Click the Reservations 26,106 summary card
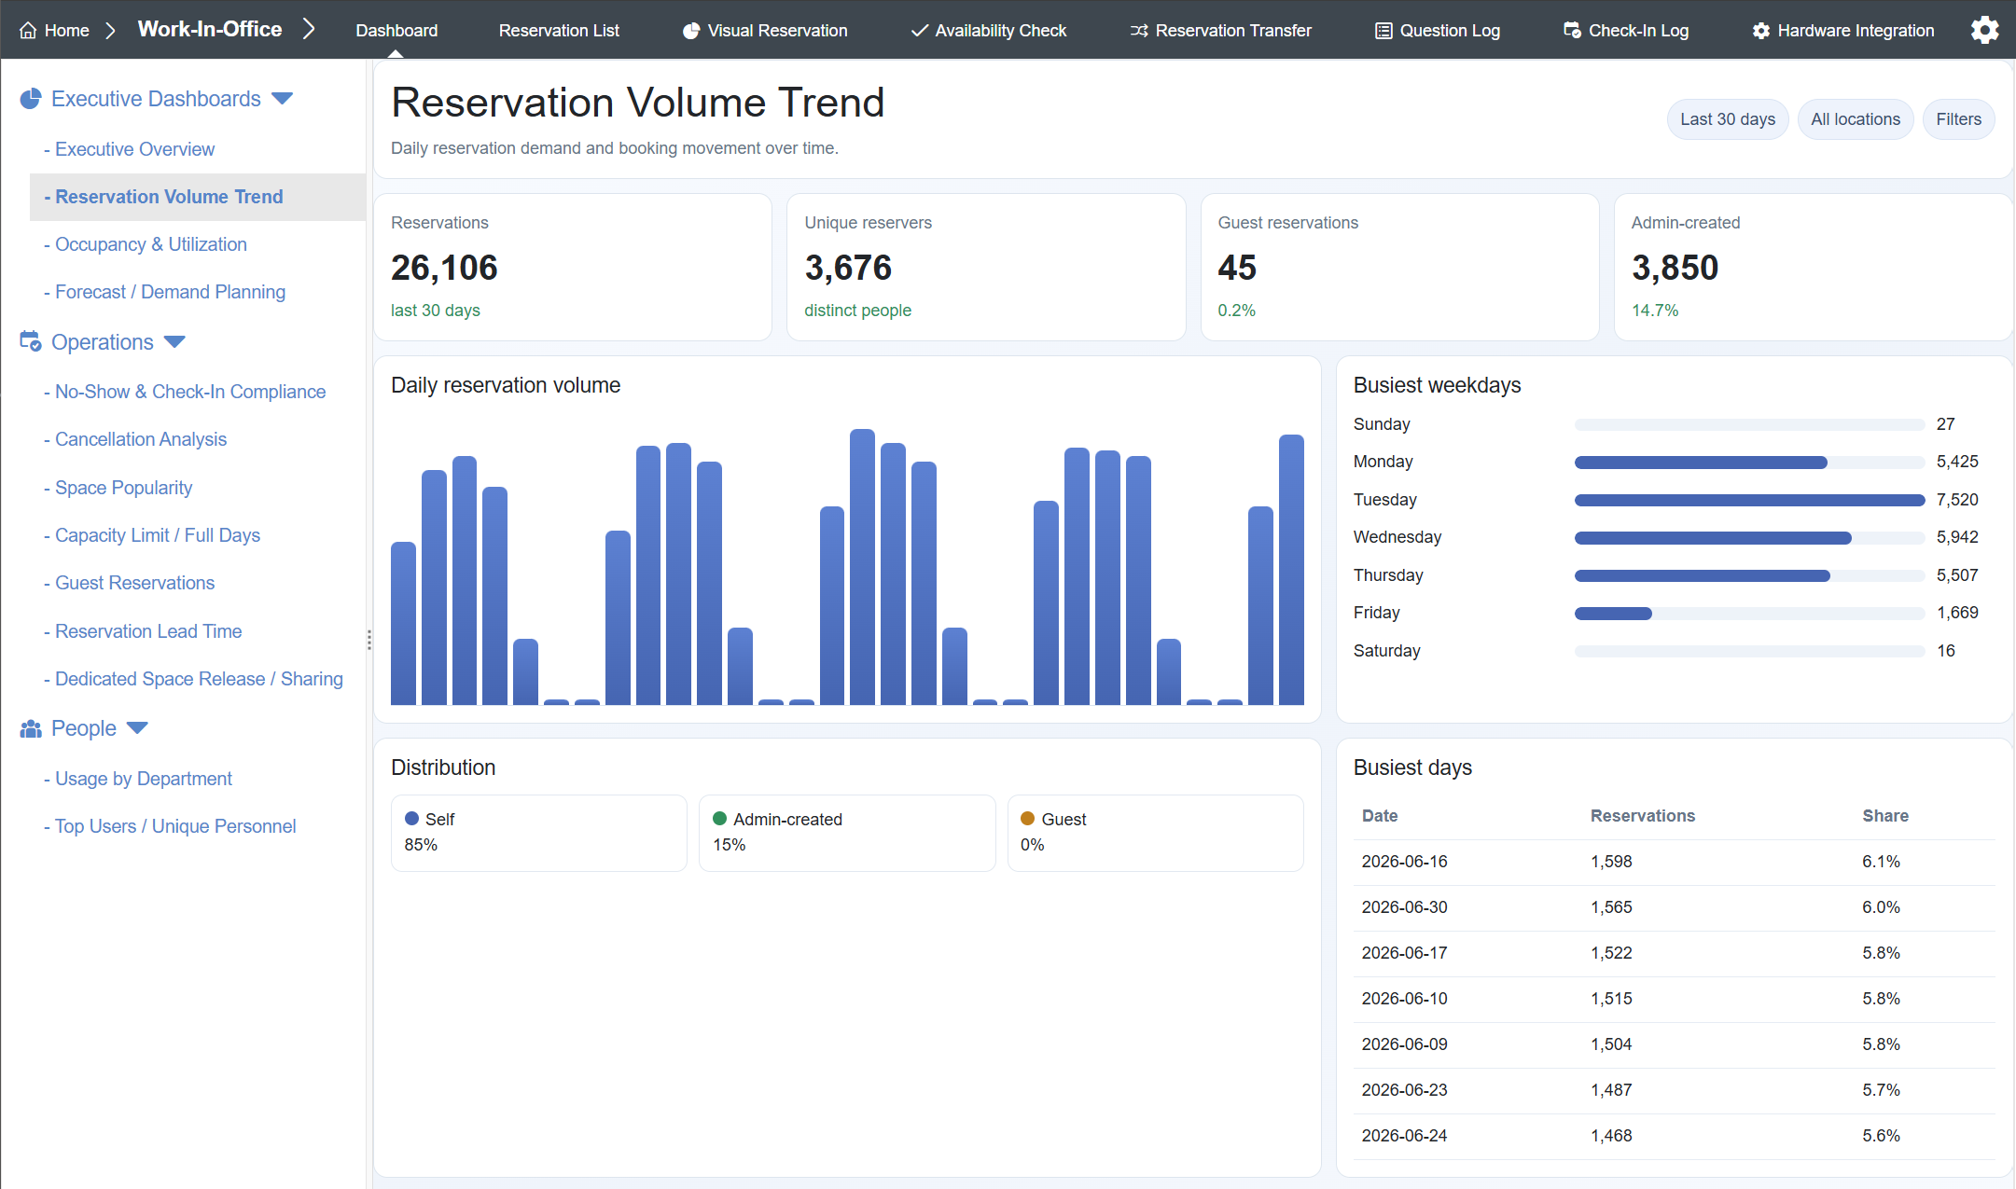2016x1189 pixels. pyautogui.click(x=573, y=267)
